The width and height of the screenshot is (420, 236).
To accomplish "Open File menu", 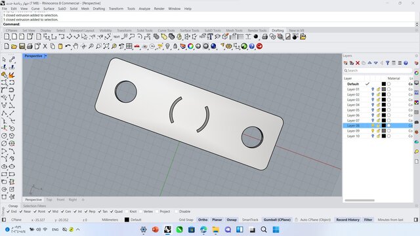I will coord(5,9).
